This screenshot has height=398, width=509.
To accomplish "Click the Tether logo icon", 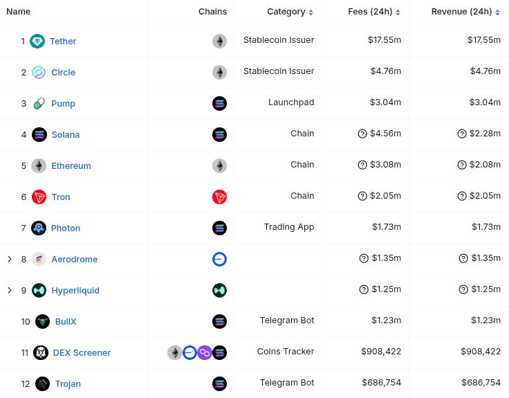I will [37, 42].
